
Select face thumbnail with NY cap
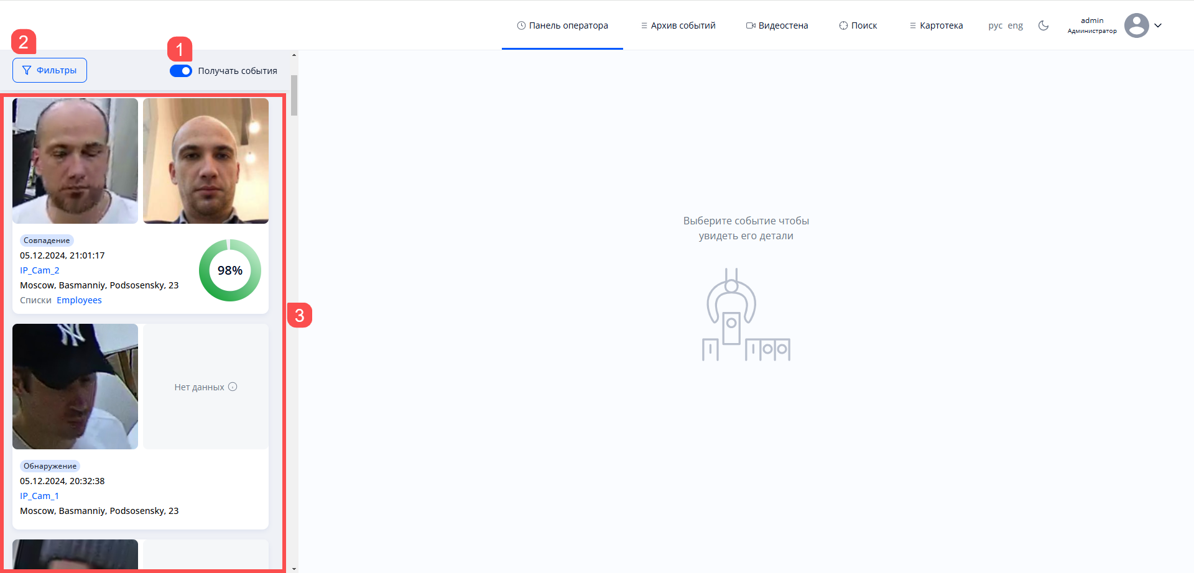pos(75,387)
